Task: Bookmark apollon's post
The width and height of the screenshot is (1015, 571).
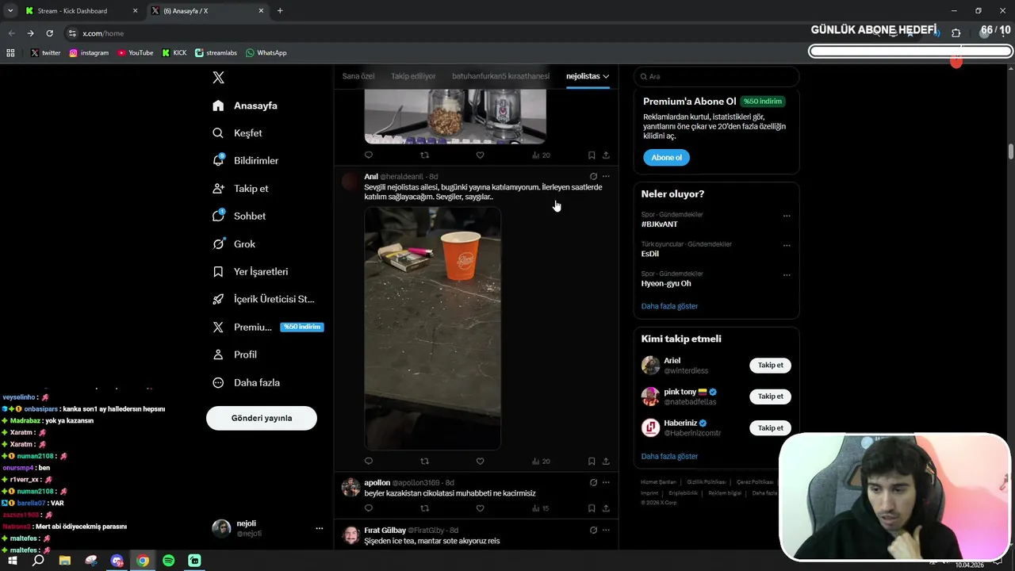Action: click(x=592, y=508)
